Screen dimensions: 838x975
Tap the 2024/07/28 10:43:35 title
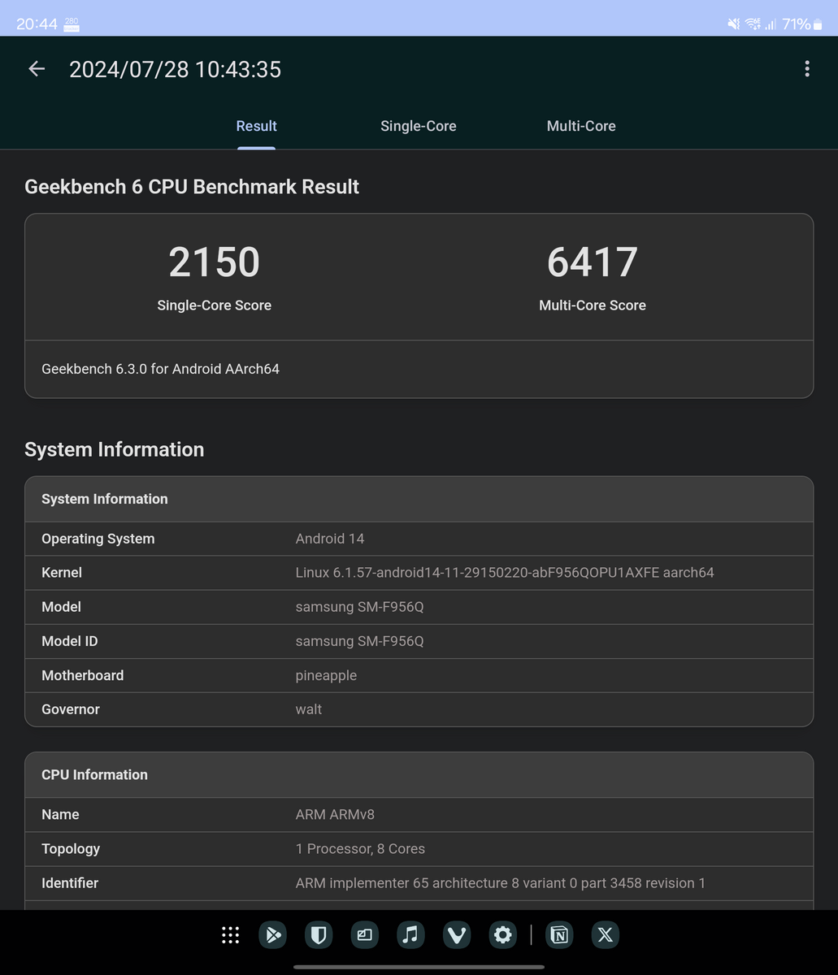tap(176, 69)
